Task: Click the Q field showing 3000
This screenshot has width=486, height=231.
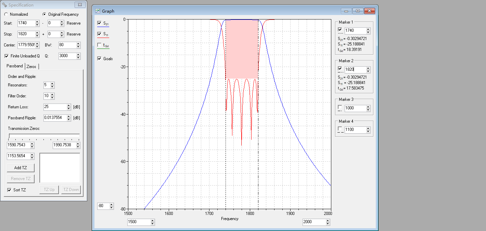Action: coord(67,56)
